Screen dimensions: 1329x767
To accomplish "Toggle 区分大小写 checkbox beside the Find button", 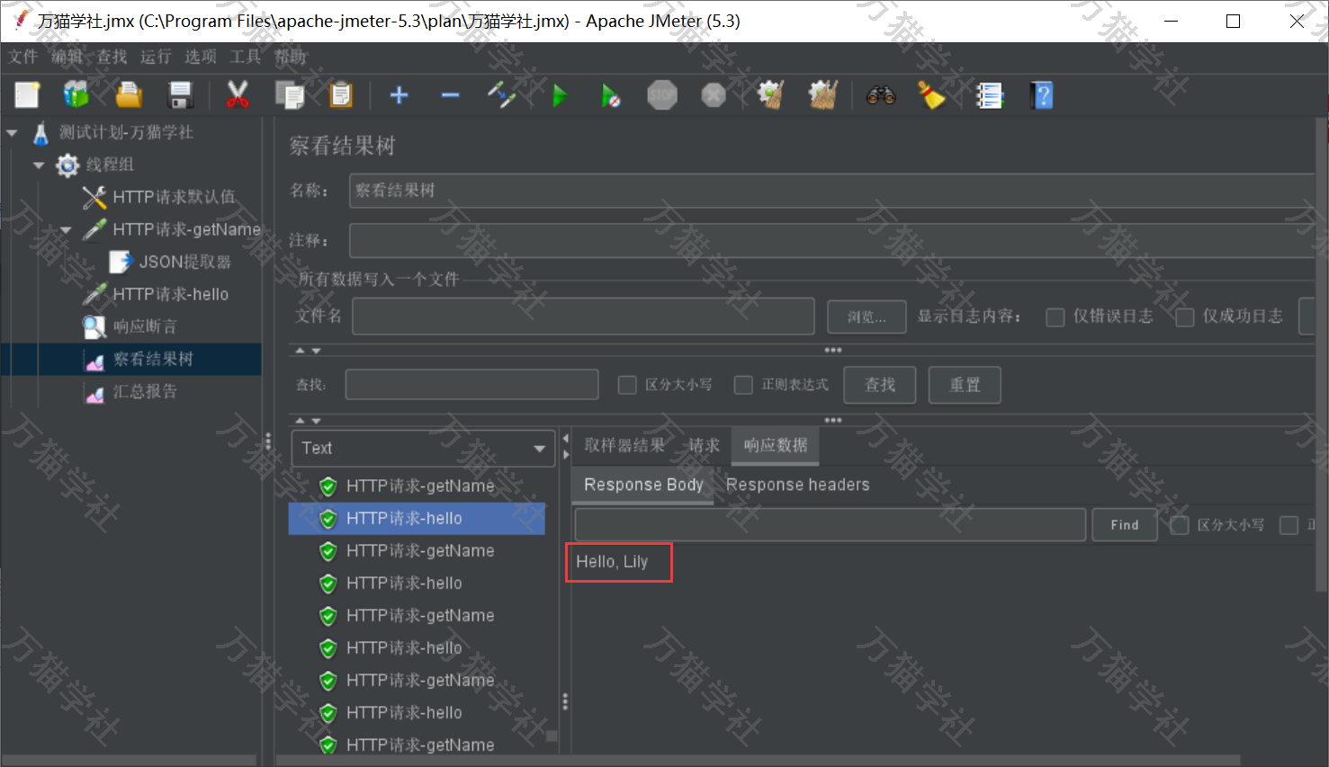I will click(x=1179, y=525).
